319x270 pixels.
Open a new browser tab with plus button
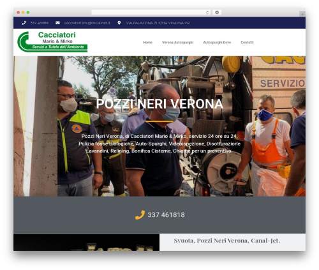[x=302, y=14]
